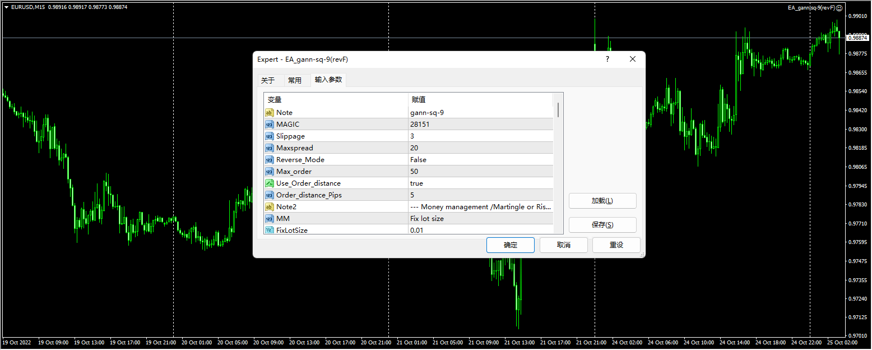The width and height of the screenshot is (872, 350).
Task: Open the chart symbol dropdown arrow beside EURUSD
Action: coord(6,7)
